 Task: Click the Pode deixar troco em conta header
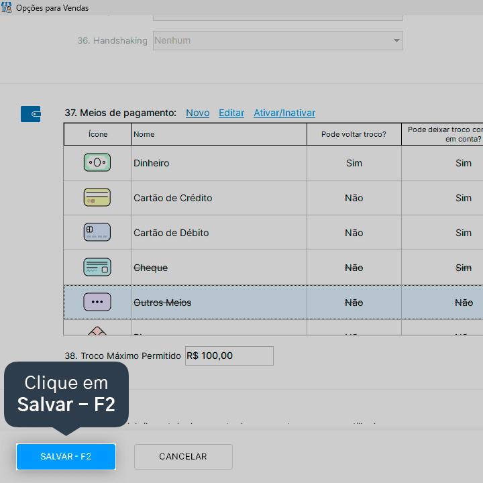443,134
